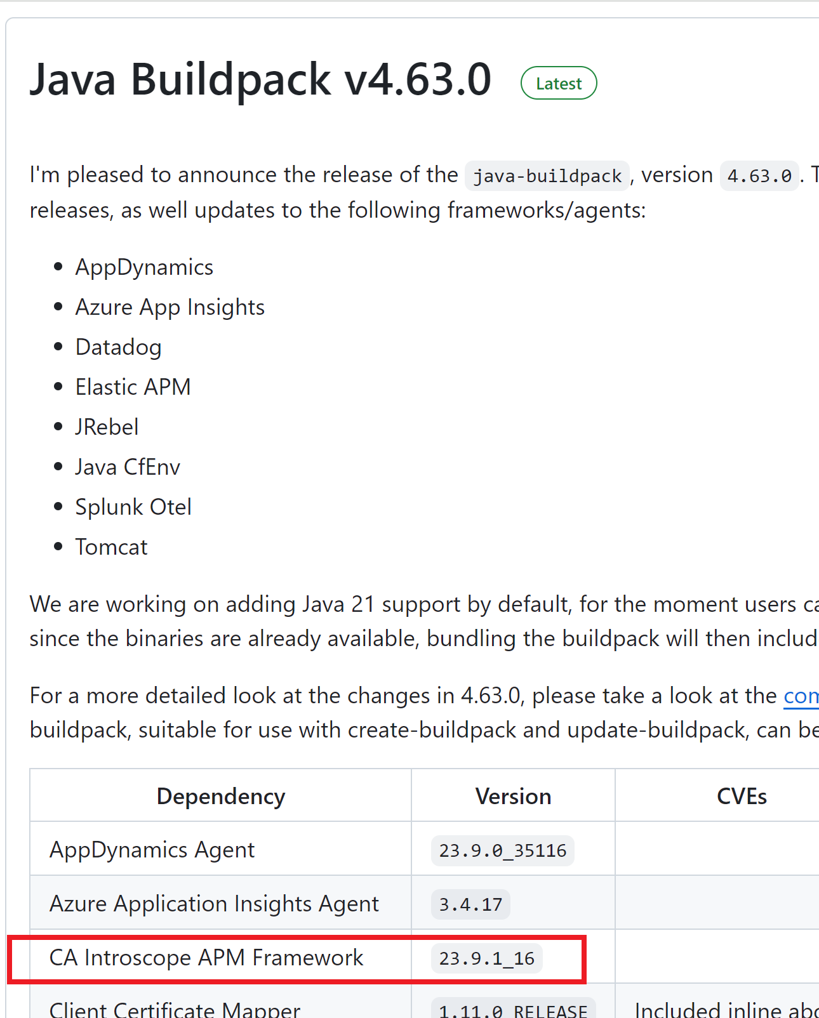The width and height of the screenshot is (819, 1018).
Task: Click the AppDynamics Agent table cell
Action: point(221,849)
